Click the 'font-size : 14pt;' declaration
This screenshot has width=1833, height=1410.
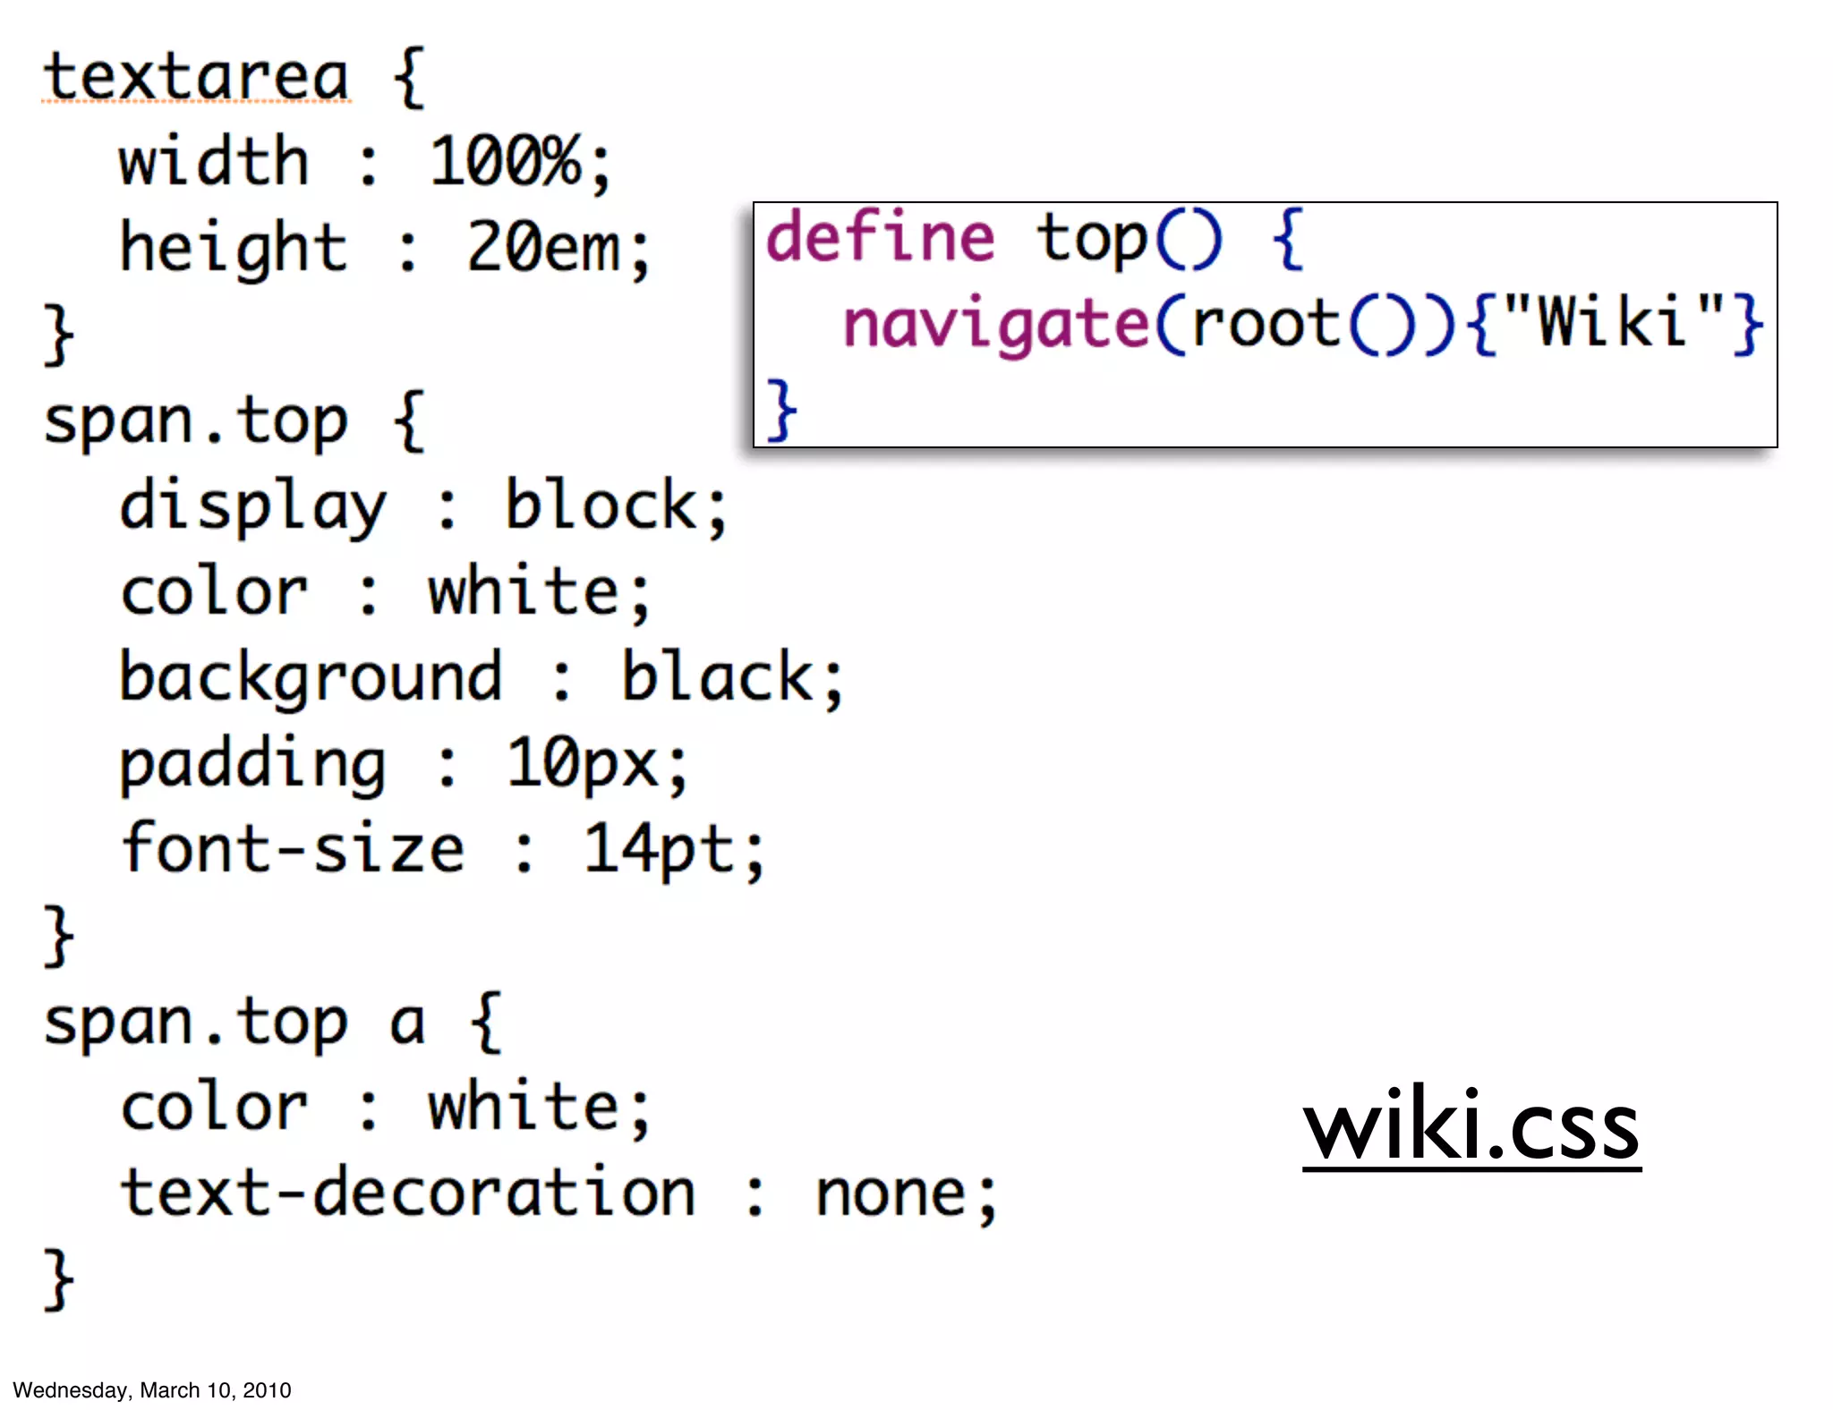click(x=443, y=850)
